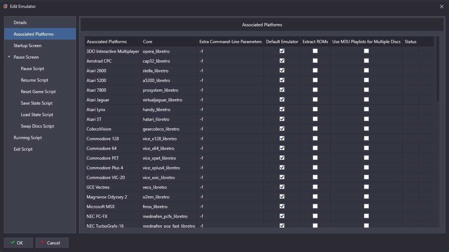
Task: Click the Extra Command-Line Parameters column header
Action: pyautogui.click(x=230, y=41)
